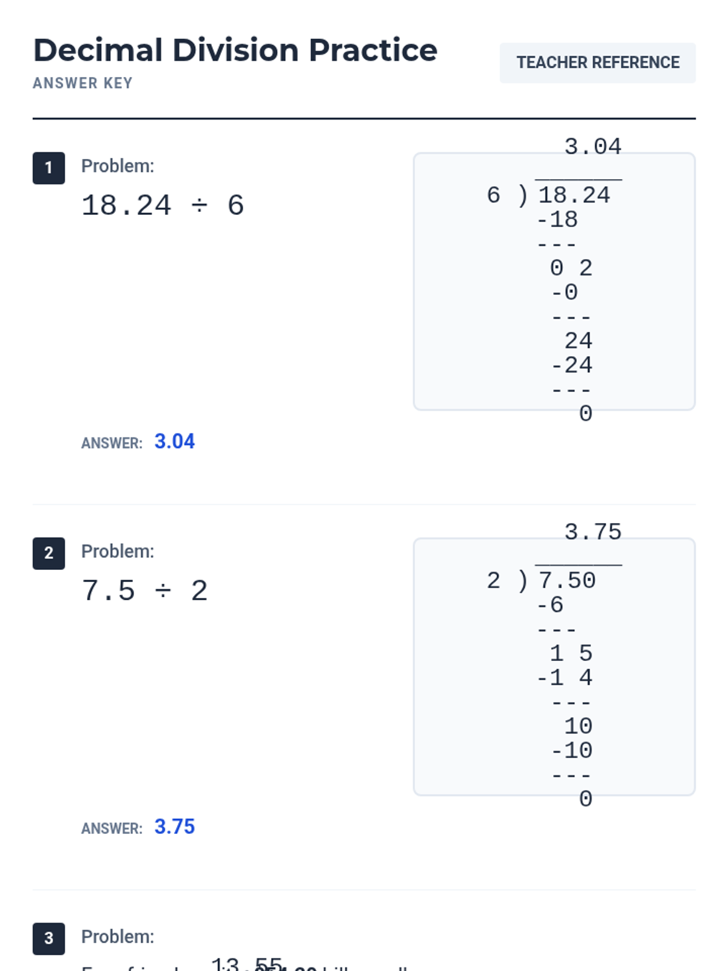Click the 3.75 quotient above the division work
The width and height of the screenshot is (728, 971).
(x=593, y=532)
